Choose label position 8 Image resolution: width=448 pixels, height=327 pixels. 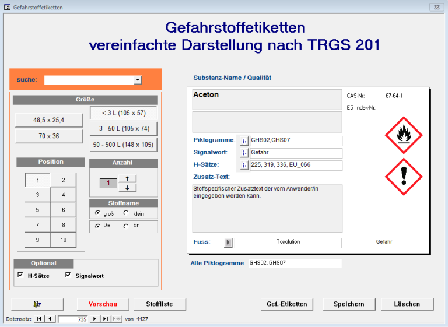[x=64, y=225]
